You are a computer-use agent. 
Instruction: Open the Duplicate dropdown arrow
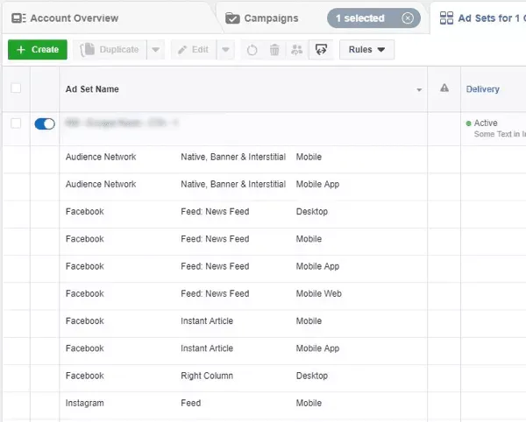pos(156,50)
